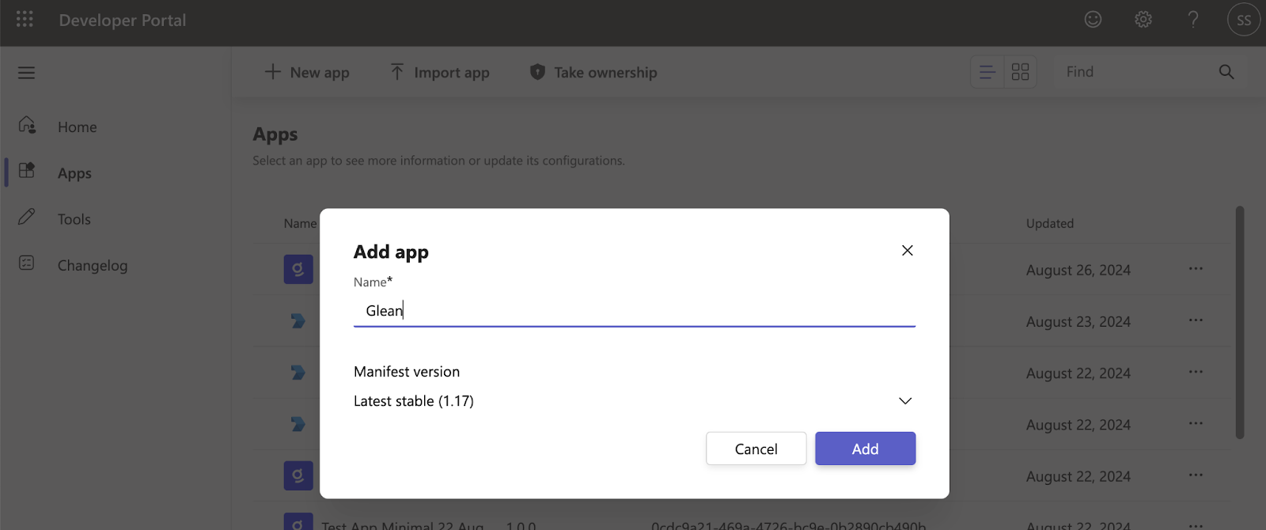This screenshot has width=1266, height=530.
Task: Open settings via the gear icon
Action: click(x=1143, y=20)
